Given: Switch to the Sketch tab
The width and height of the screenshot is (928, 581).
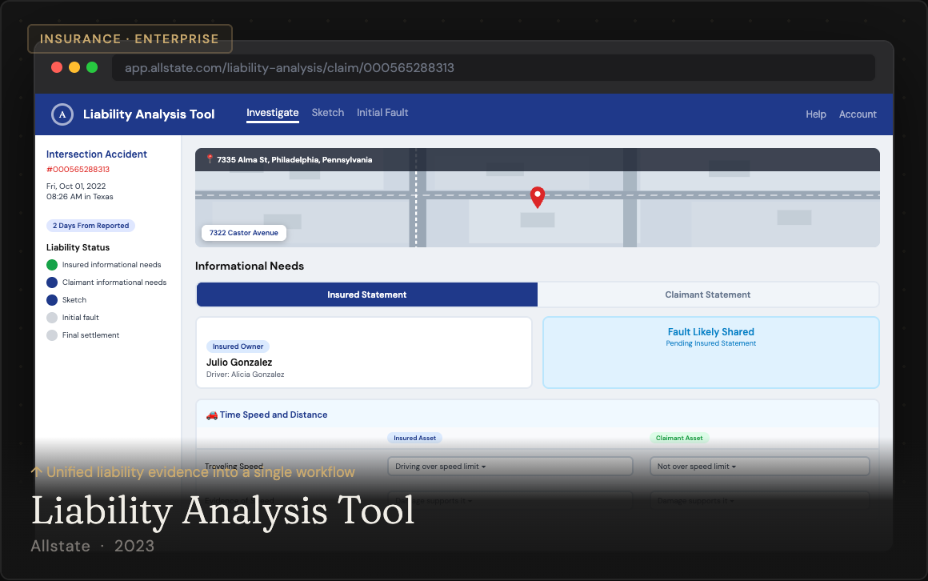Looking at the screenshot, I should (328, 113).
